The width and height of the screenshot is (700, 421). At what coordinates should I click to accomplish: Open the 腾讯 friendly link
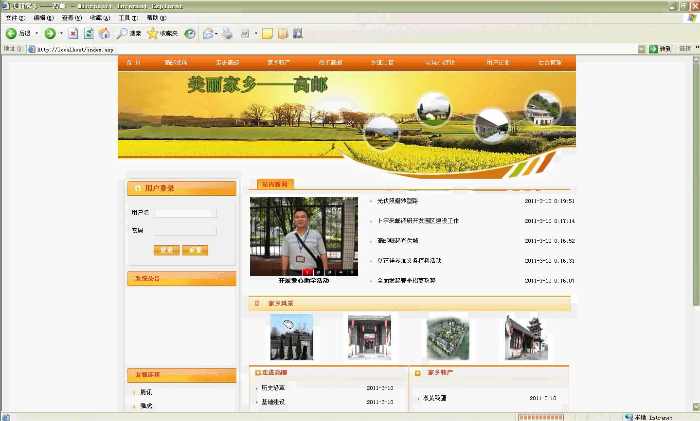[x=146, y=392]
